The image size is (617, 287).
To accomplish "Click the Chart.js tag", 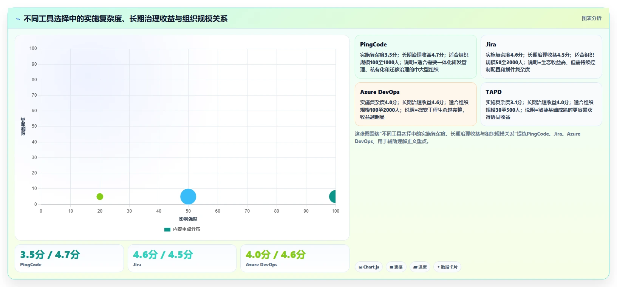I will pyautogui.click(x=369, y=267).
